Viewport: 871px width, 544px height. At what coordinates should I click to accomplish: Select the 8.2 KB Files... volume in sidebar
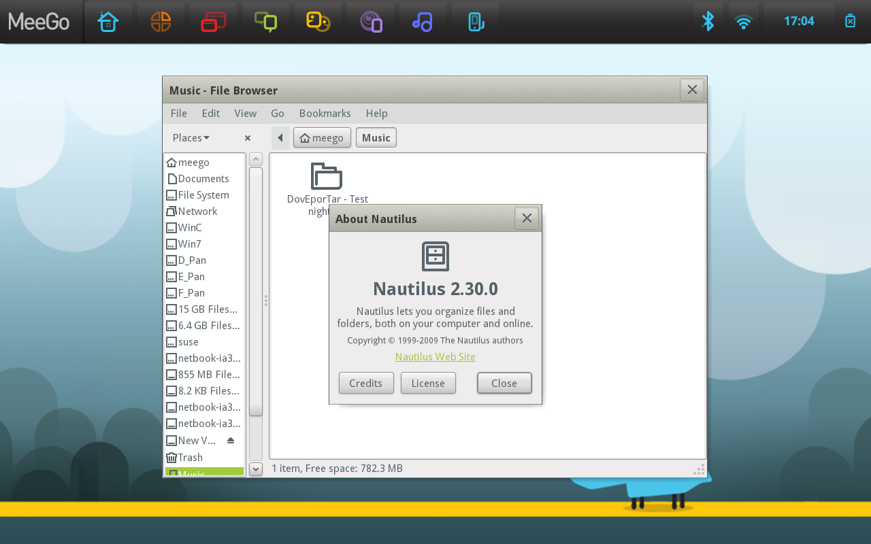pos(204,391)
